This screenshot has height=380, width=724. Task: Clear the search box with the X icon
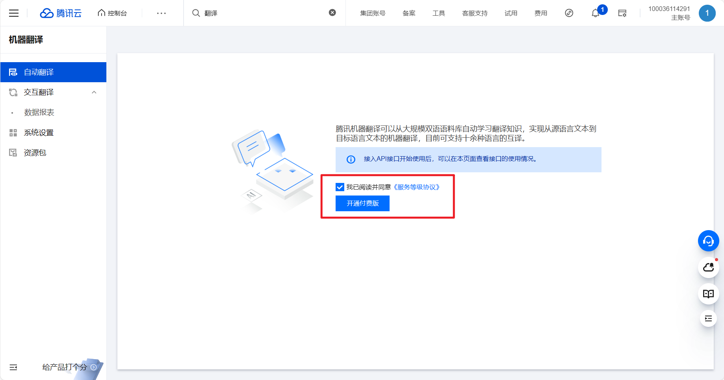pyautogui.click(x=332, y=13)
